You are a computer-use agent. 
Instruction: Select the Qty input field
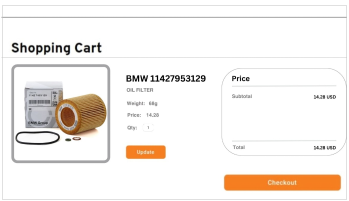pos(148,127)
